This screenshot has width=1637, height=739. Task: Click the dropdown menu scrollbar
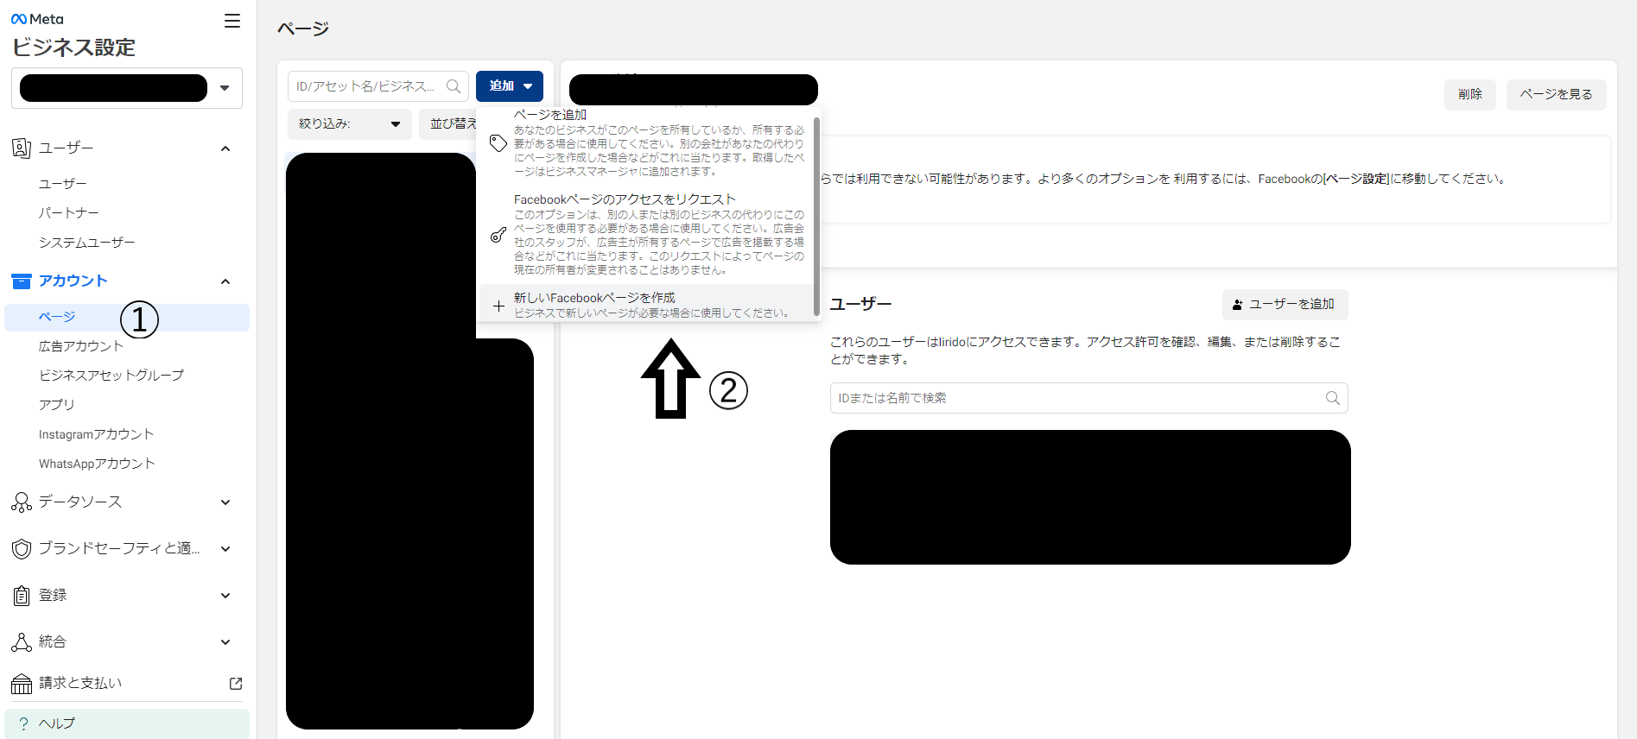click(816, 215)
